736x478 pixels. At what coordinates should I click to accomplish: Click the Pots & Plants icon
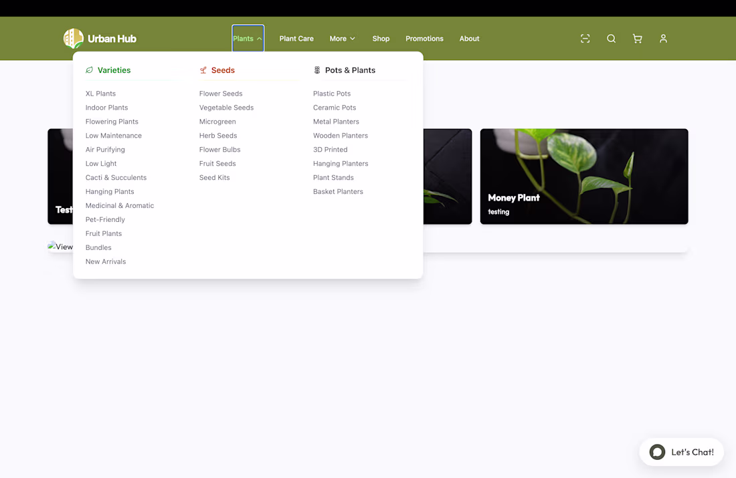point(317,70)
